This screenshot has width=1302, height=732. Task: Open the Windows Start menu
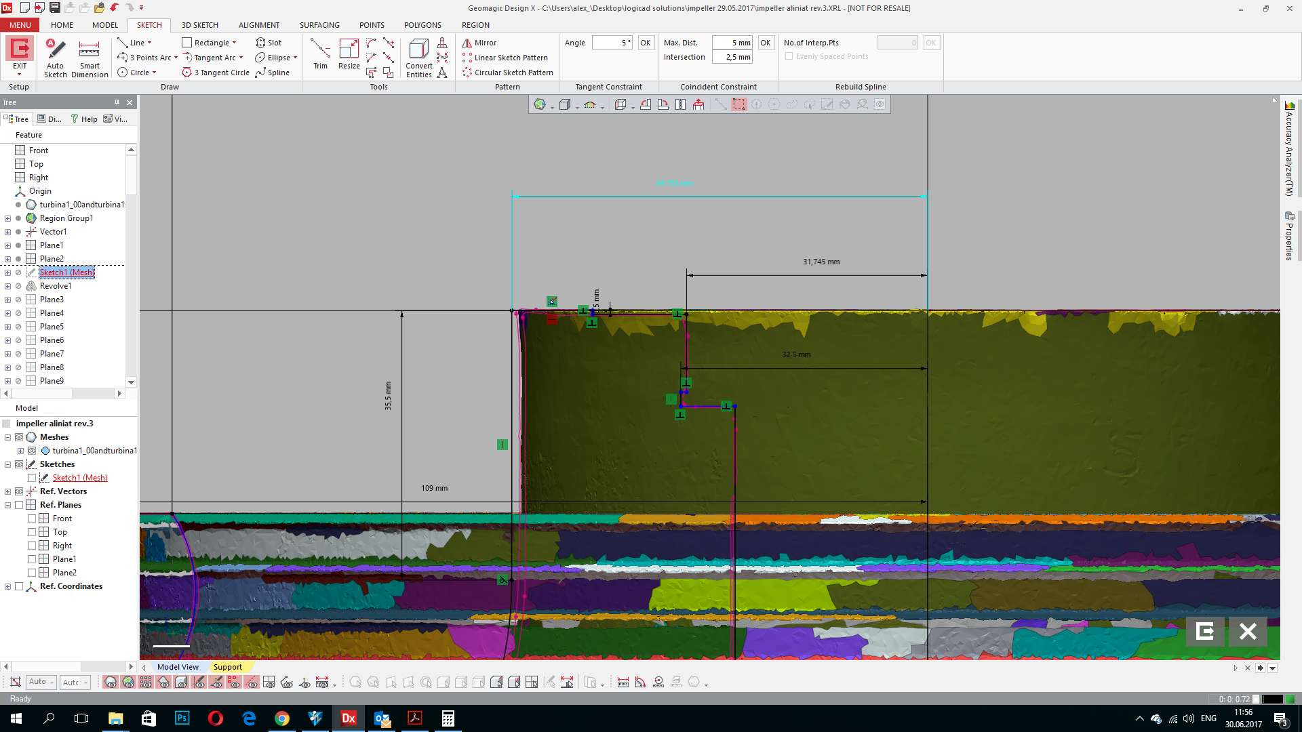point(16,718)
